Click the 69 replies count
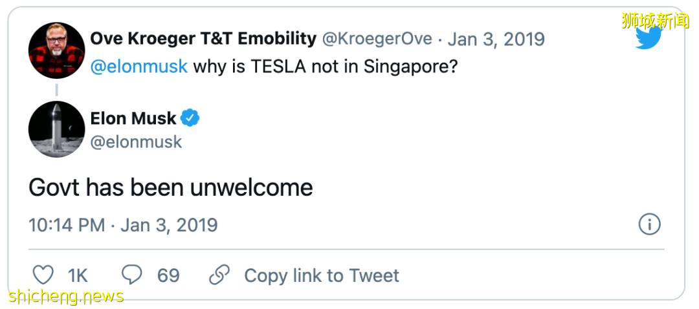 pos(168,276)
